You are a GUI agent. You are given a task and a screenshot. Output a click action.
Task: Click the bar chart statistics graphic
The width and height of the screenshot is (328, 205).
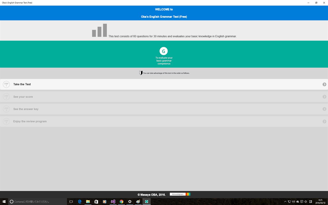pyautogui.click(x=99, y=30)
